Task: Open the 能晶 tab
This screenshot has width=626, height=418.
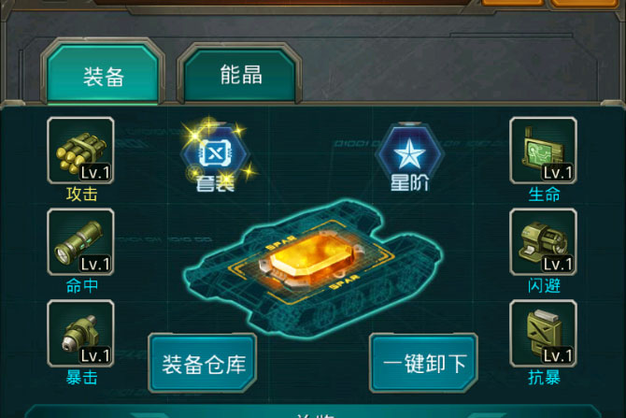Action: coord(239,74)
